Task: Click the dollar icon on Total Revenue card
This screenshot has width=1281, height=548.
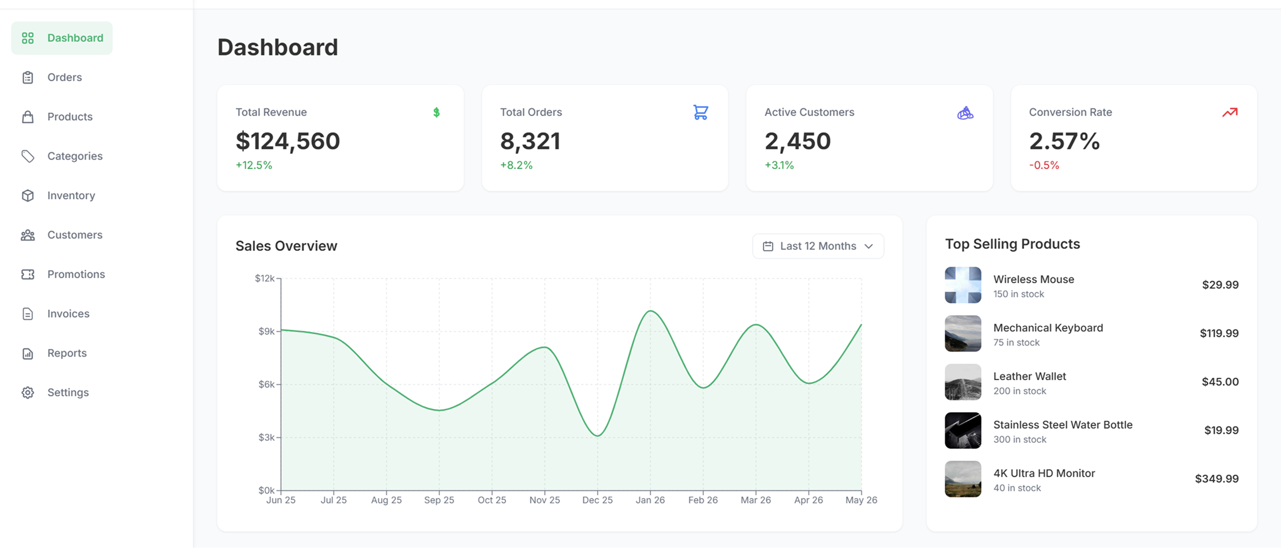Action: coord(437,112)
